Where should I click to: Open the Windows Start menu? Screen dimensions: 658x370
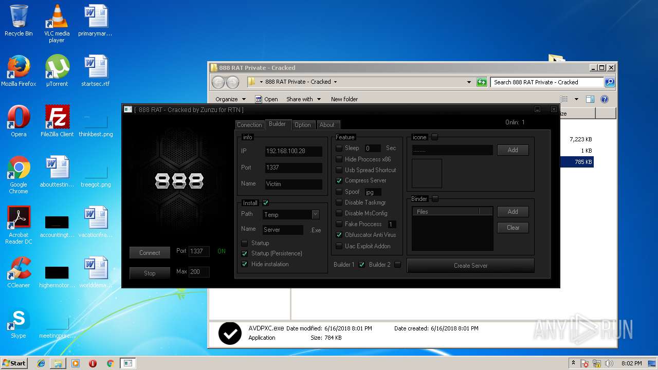click(x=14, y=363)
